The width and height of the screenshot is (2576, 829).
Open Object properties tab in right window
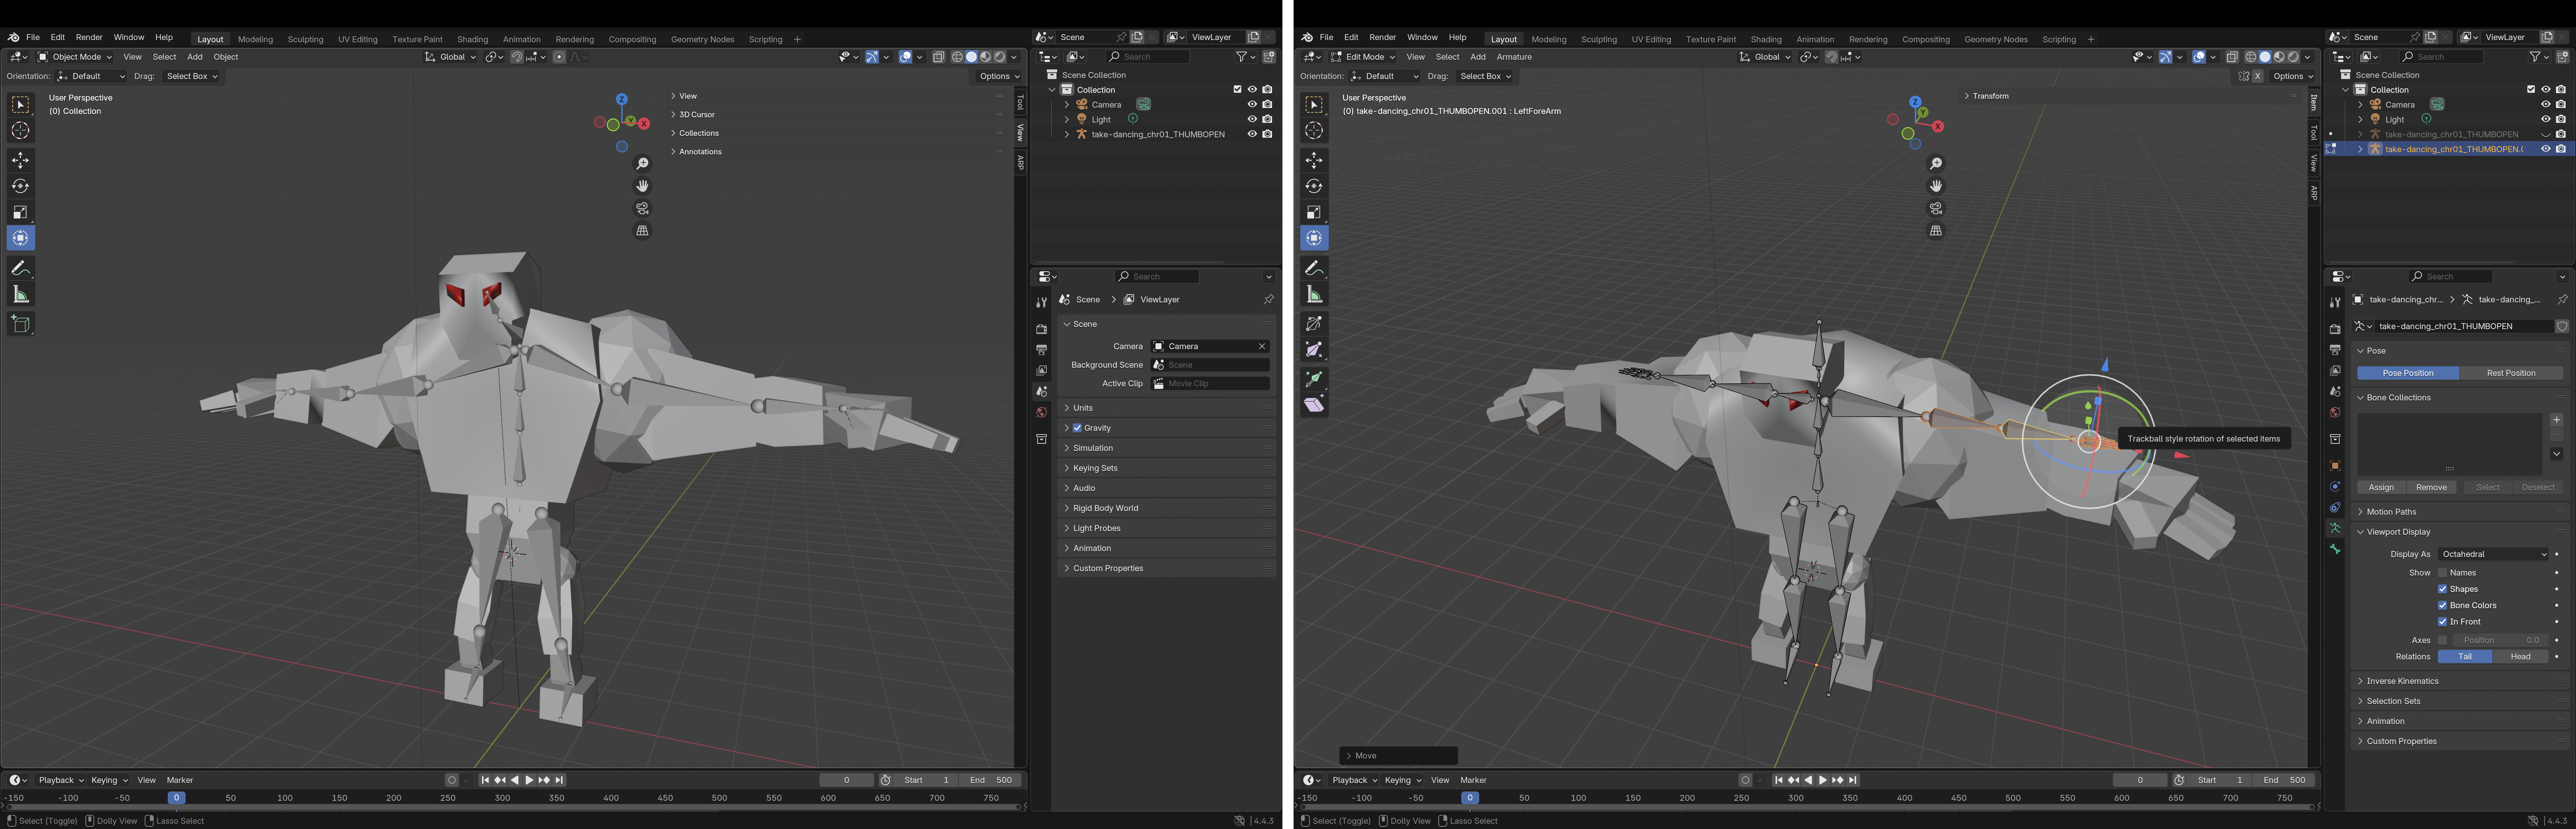click(2335, 466)
